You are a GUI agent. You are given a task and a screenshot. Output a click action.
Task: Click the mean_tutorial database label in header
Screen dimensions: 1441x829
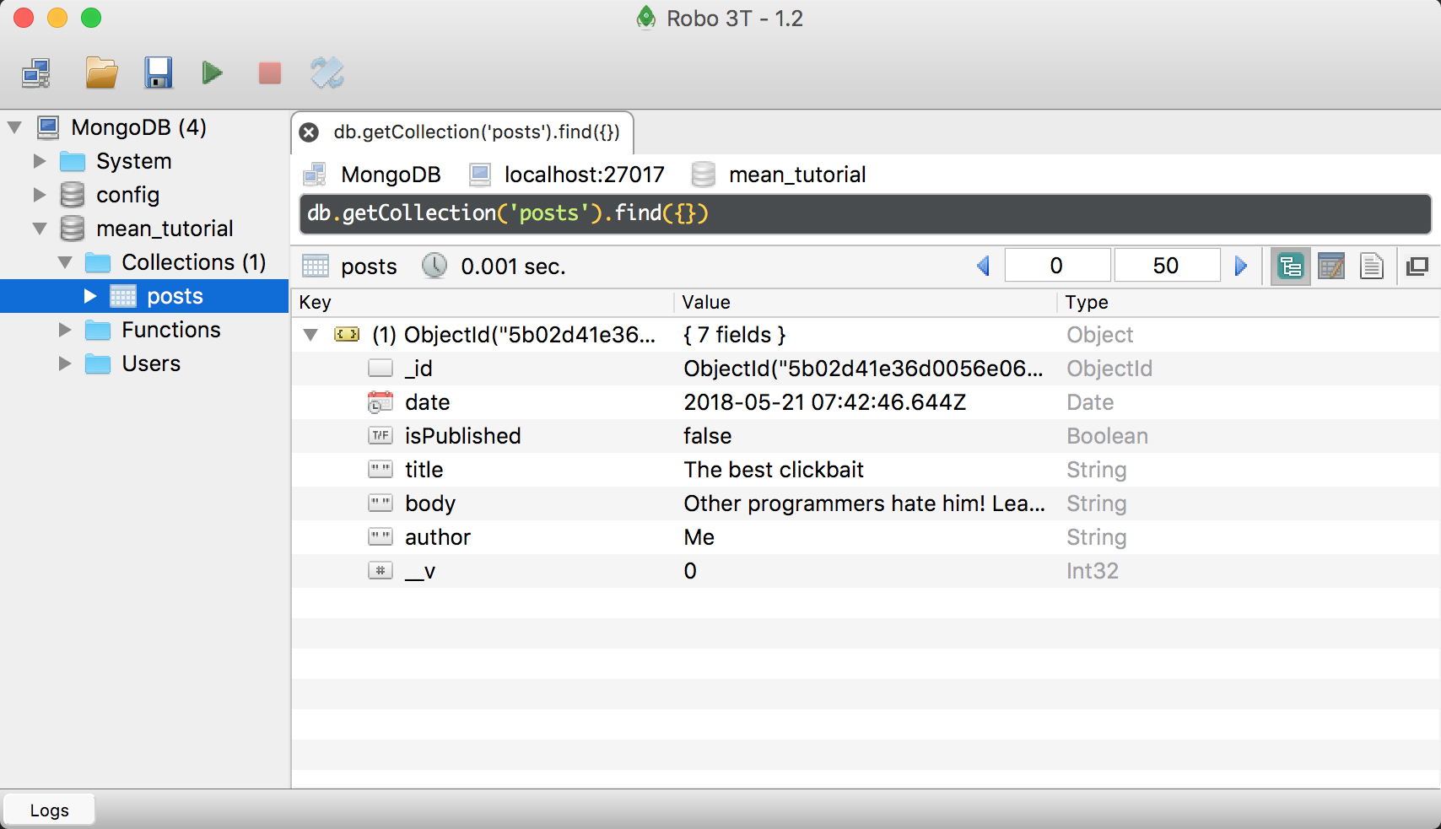pyautogui.click(x=797, y=175)
